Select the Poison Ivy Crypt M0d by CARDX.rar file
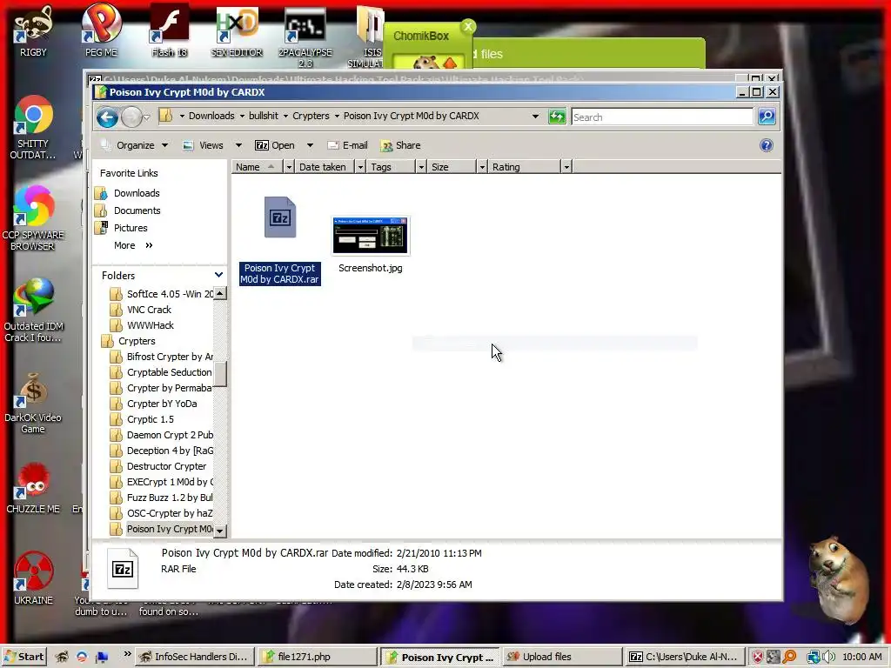891x668 pixels. (279, 240)
